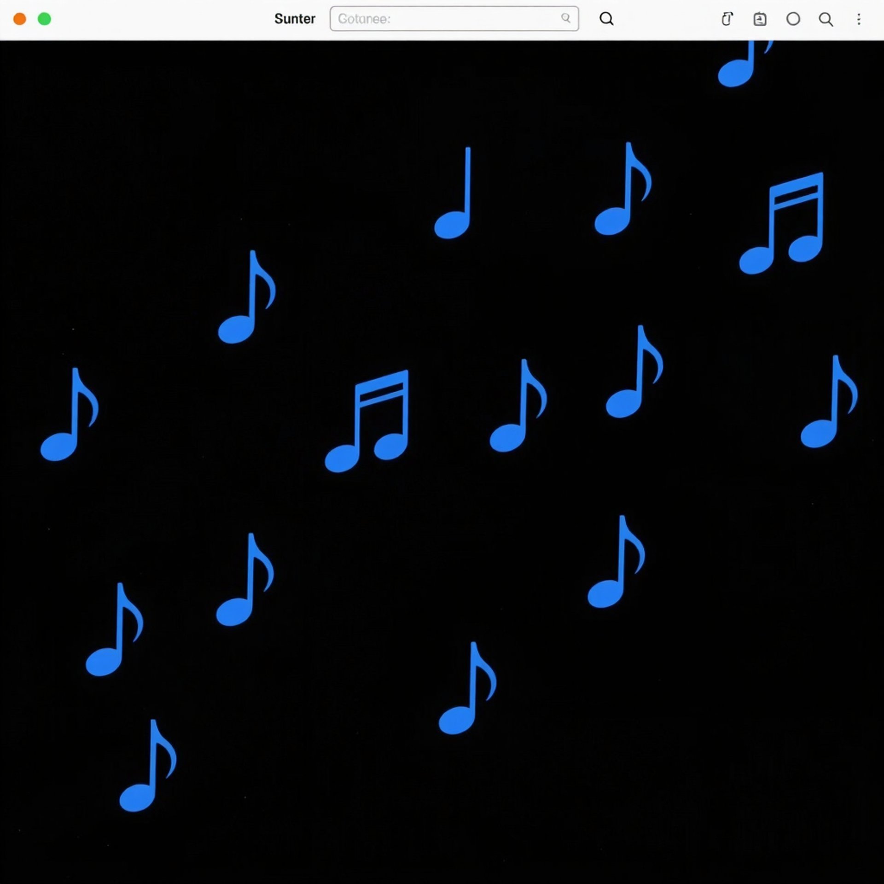Screen dimensions: 884x884
Task: Click the circle icon in top toolbar
Action: click(793, 19)
